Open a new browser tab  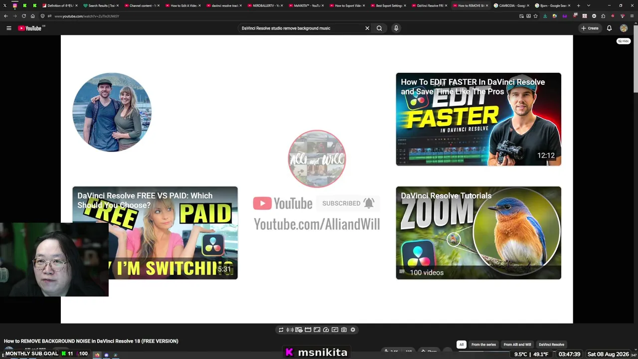[x=578, y=5]
